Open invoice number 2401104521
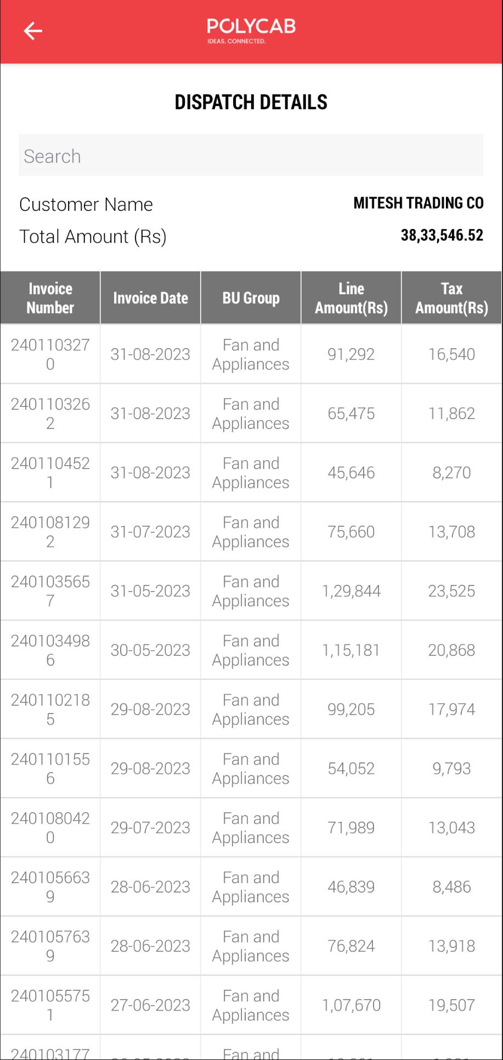Image resolution: width=503 pixels, height=1060 pixels. tap(50, 473)
